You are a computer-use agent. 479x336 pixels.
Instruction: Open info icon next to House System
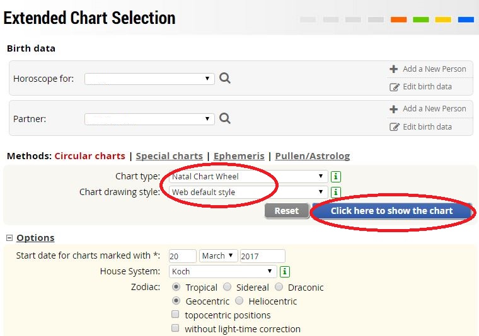click(x=285, y=271)
